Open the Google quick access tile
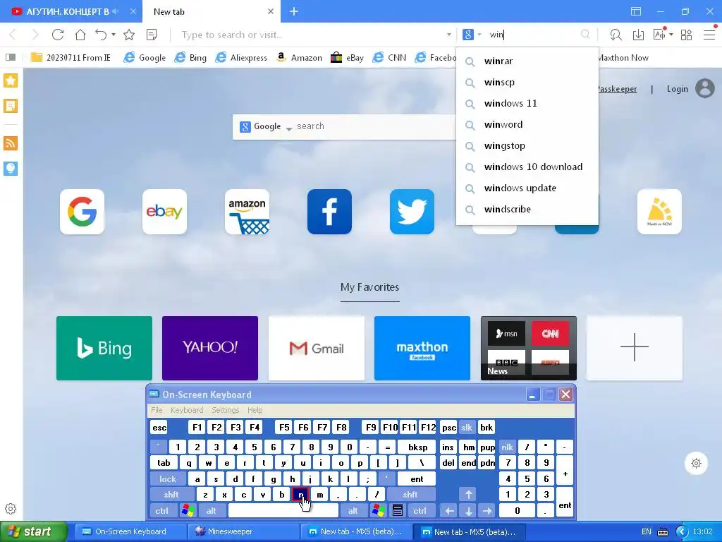The height and width of the screenshot is (542, 722). tap(82, 212)
